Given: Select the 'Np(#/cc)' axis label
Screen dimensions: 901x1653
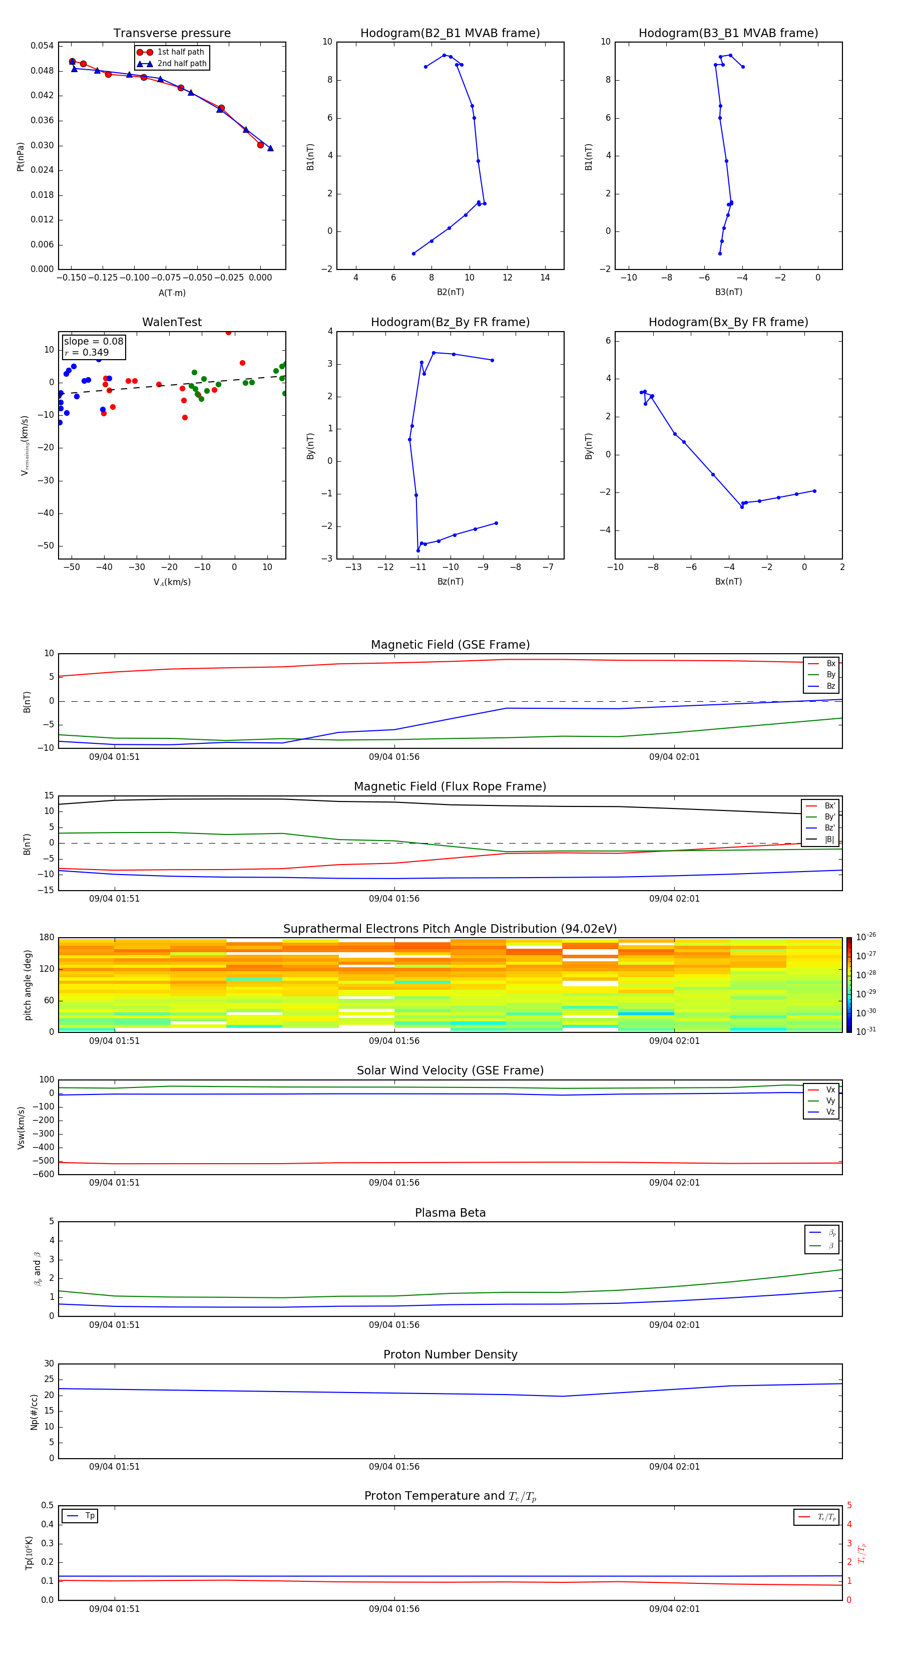Looking at the screenshot, I should coord(34,1412).
